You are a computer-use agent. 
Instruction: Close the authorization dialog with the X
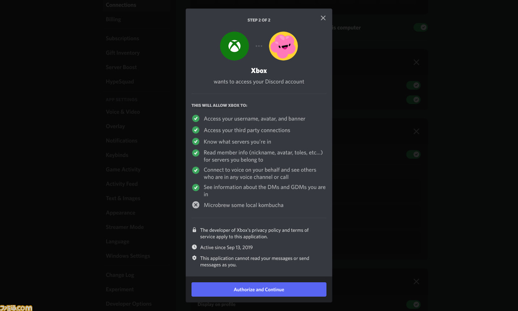tap(323, 18)
